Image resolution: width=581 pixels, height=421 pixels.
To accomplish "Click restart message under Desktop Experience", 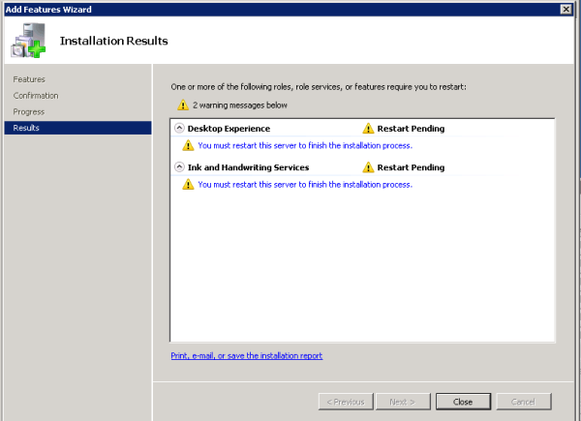I will (x=305, y=145).
